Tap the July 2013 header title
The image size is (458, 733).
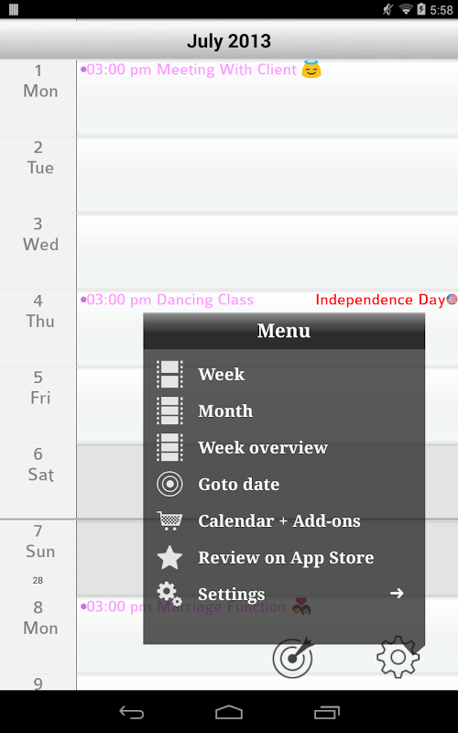coord(229,41)
